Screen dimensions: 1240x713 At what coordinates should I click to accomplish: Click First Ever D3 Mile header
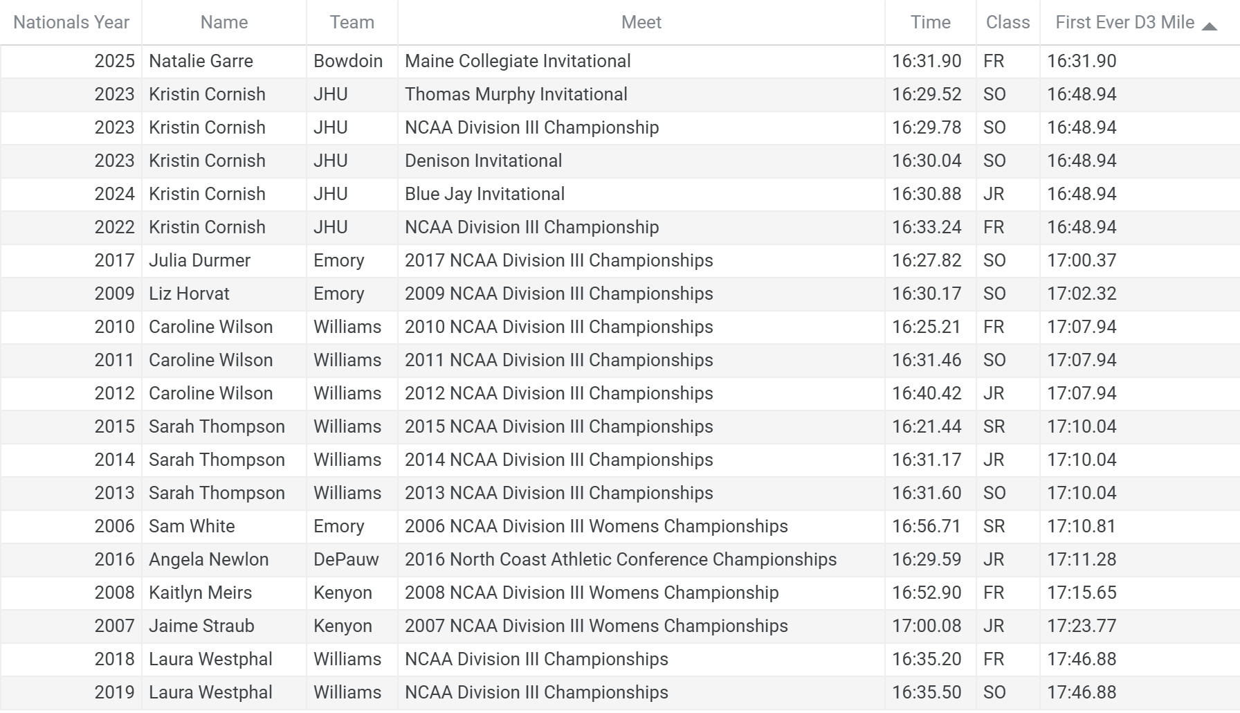point(1124,22)
